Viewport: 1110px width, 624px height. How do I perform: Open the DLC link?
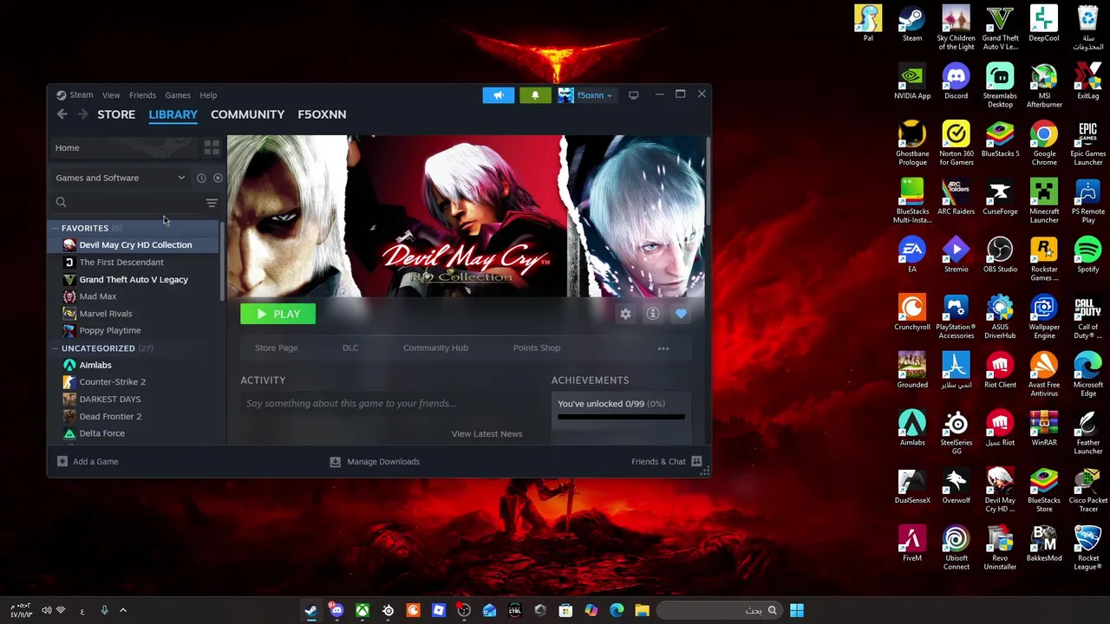tap(350, 348)
